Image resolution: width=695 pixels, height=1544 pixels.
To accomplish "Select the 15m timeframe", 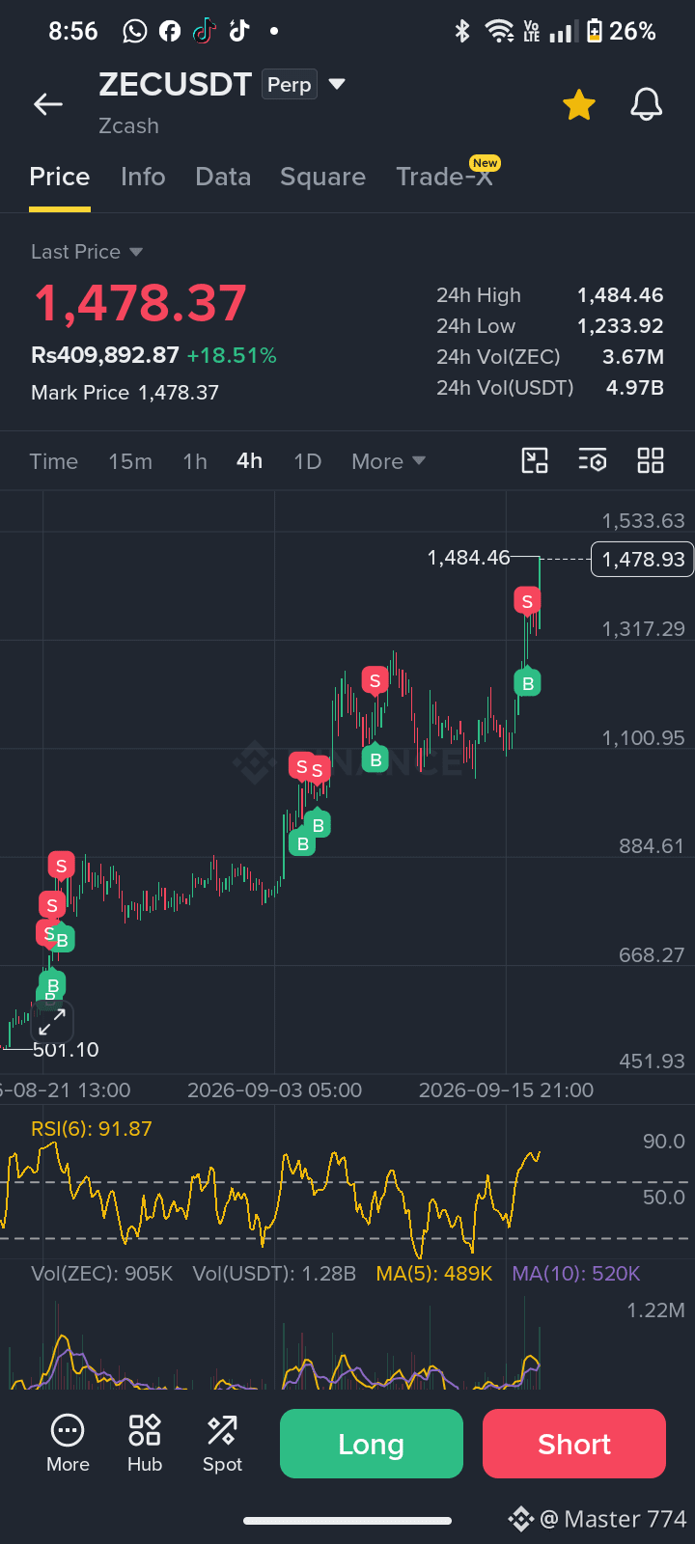I will click(x=130, y=461).
